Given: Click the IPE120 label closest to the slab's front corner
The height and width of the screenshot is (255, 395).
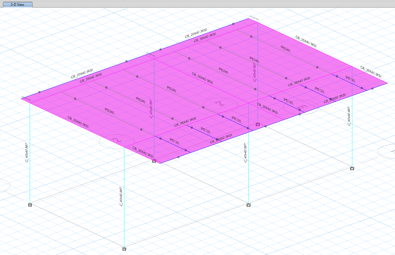Looking at the screenshot, I should 175,141.
